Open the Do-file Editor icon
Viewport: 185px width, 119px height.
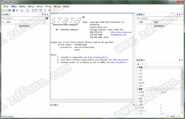point(27,10)
